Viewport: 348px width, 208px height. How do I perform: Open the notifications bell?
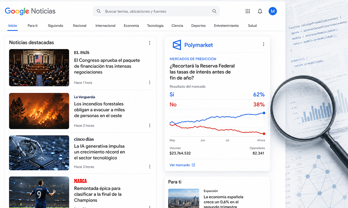[260, 11]
